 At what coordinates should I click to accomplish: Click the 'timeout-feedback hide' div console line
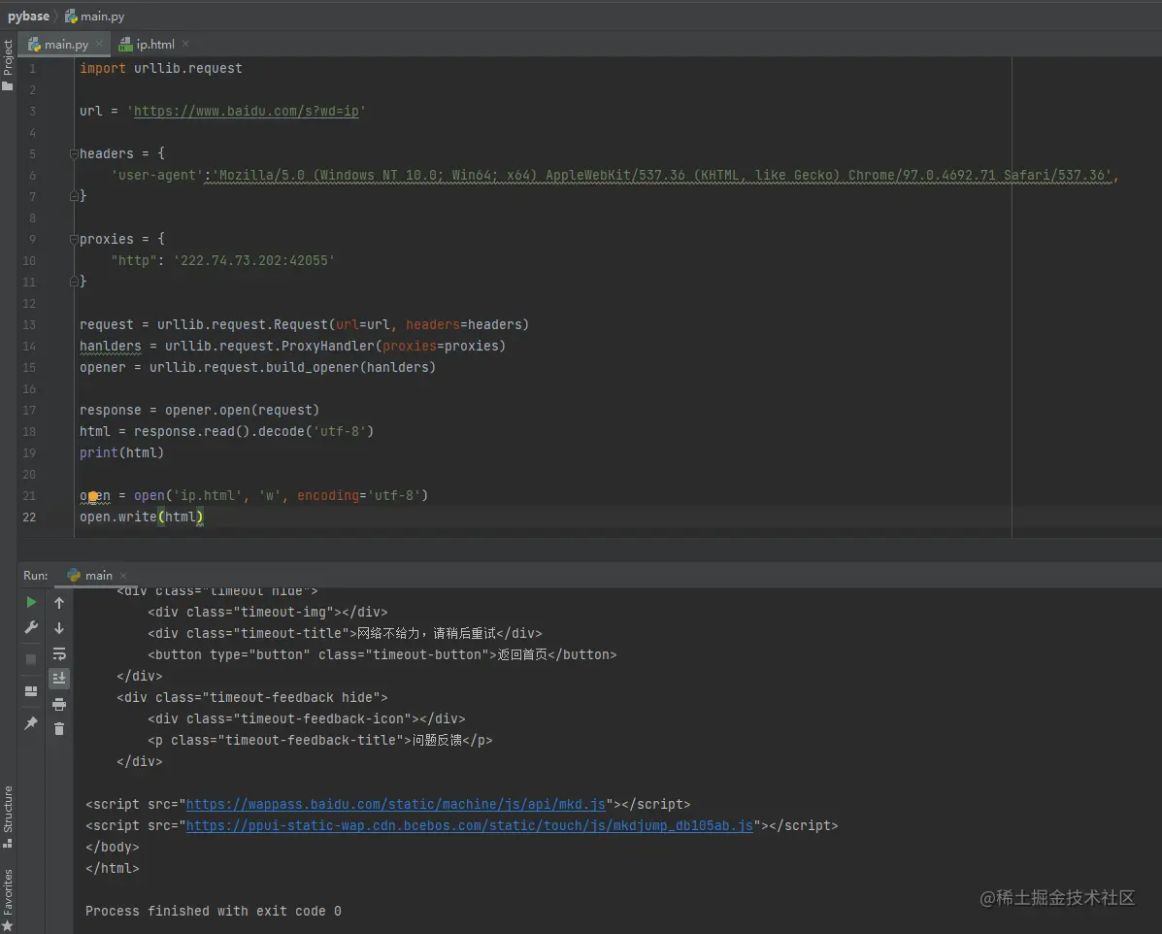coord(252,697)
